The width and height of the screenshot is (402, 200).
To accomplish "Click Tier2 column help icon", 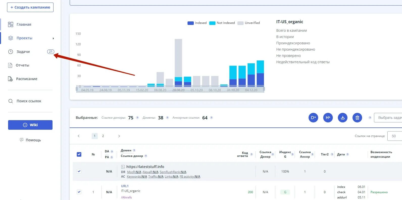I will [332, 154].
